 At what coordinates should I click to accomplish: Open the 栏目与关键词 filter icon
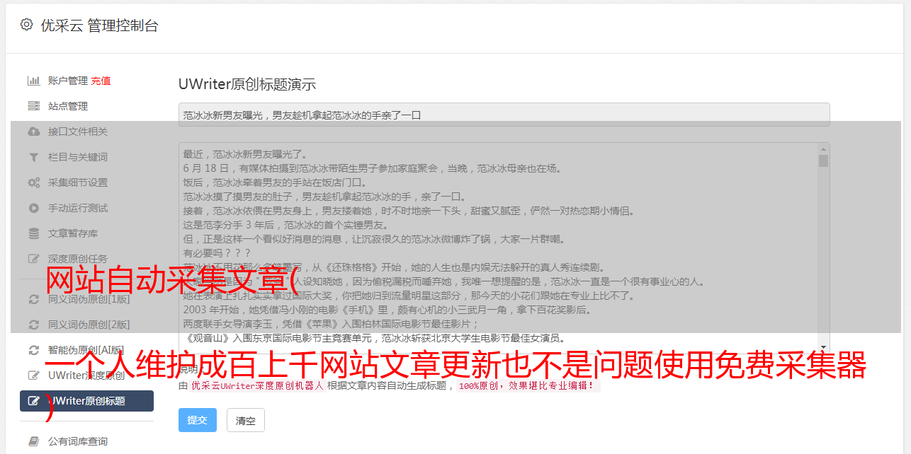(x=33, y=157)
